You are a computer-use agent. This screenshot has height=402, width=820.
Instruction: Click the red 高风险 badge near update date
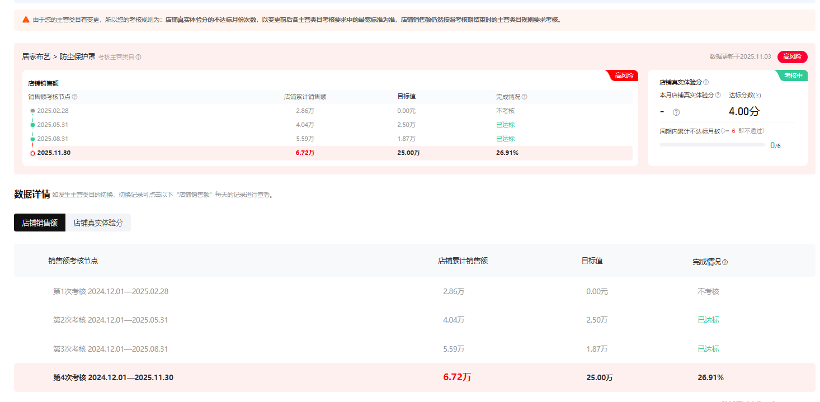(792, 56)
